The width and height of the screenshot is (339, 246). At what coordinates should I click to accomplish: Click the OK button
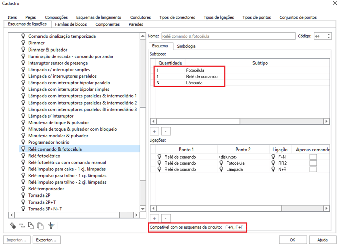pyautogui.click(x=292, y=240)
